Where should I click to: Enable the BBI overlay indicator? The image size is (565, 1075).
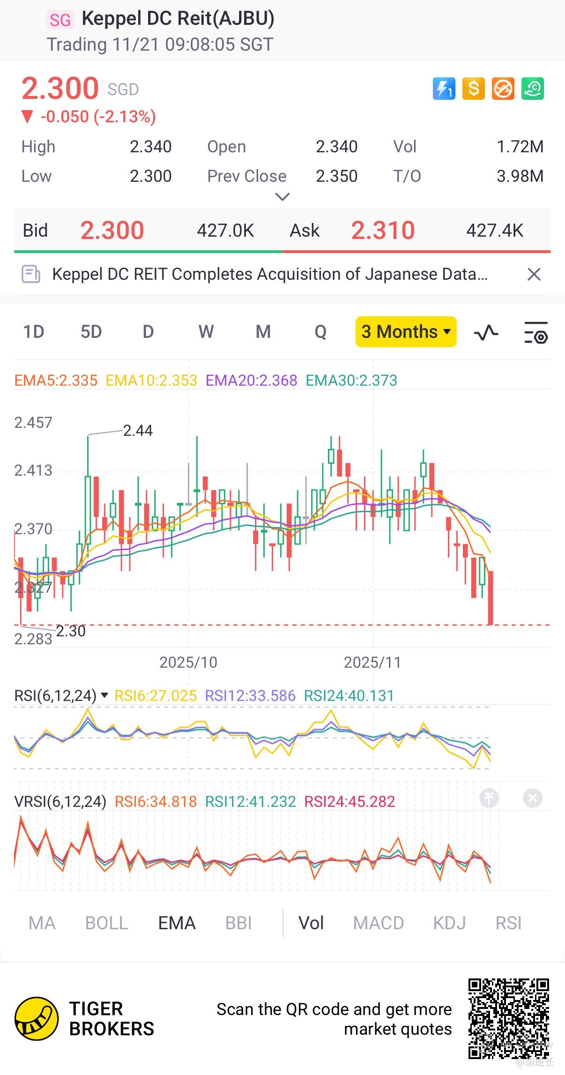click(x=238, y=923)
